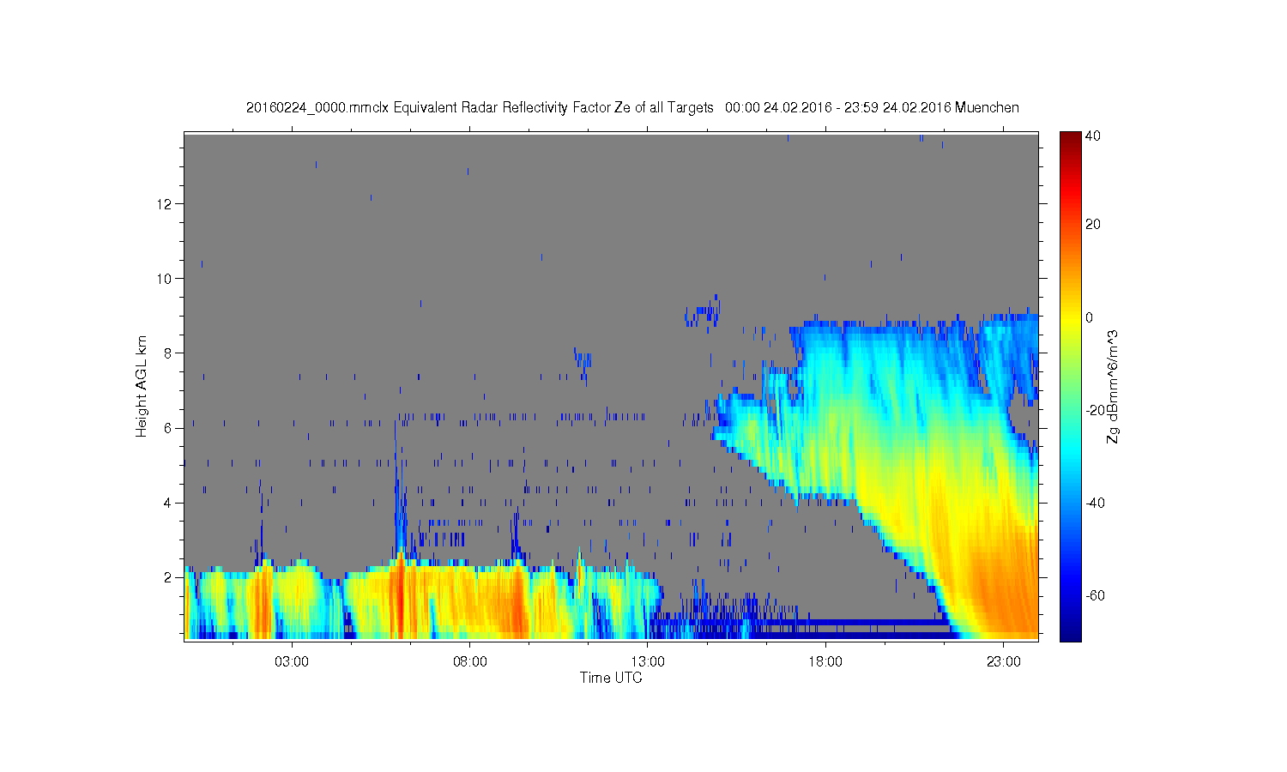Click the yellow band of the colorbar
The width and height of the screenshot is (1287, 772).
point(1070,317)
